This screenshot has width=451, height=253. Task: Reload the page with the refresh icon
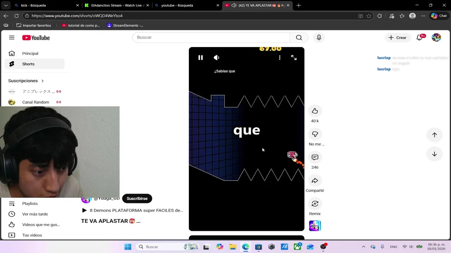pos(17,16)
